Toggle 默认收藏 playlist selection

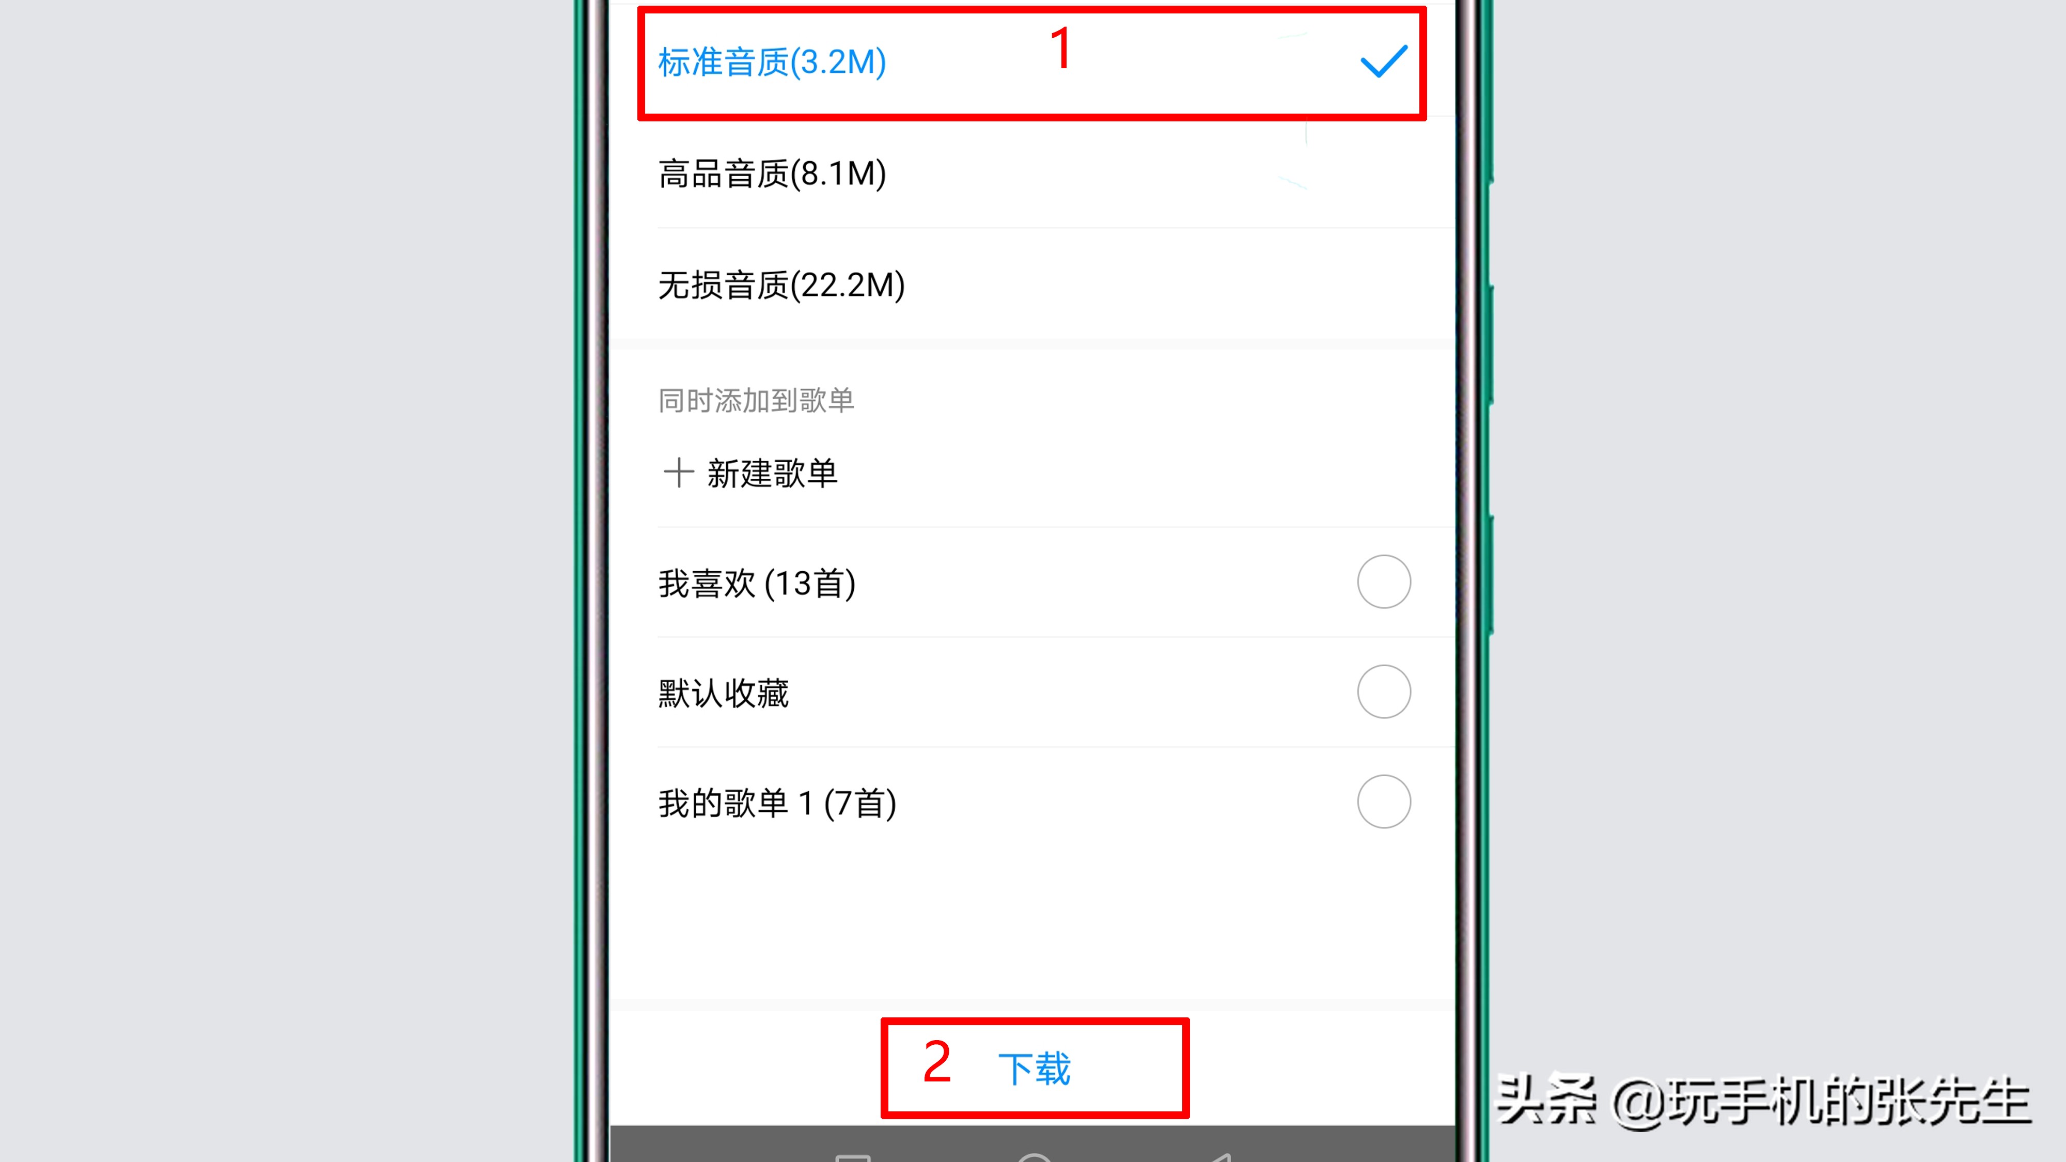pos(1384,691)
